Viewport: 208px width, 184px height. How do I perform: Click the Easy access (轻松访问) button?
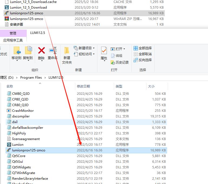point(84,54)
